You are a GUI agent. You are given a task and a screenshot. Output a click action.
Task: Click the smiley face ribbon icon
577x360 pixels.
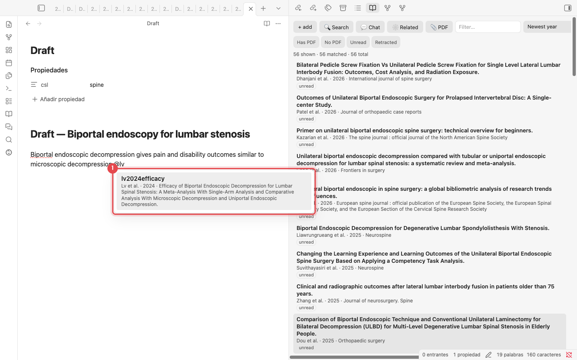pyautogui.click(x=9, y=152)
